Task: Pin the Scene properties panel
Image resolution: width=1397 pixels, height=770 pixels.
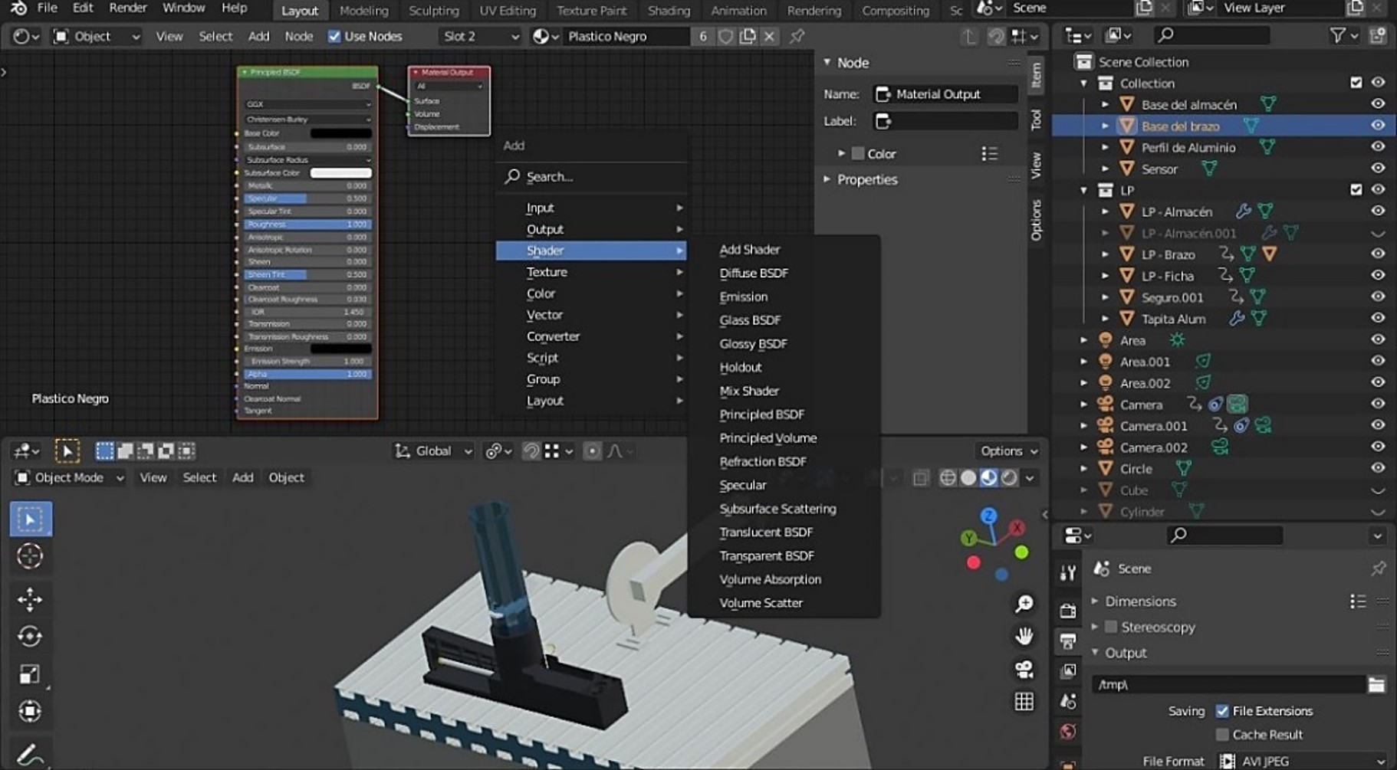Action: coord(1378,568)
